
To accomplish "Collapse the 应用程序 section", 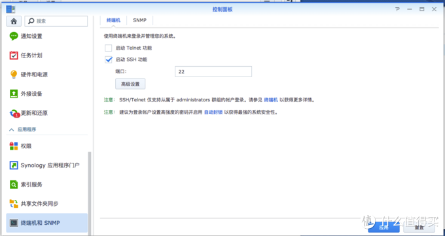I will coord(12,129).
